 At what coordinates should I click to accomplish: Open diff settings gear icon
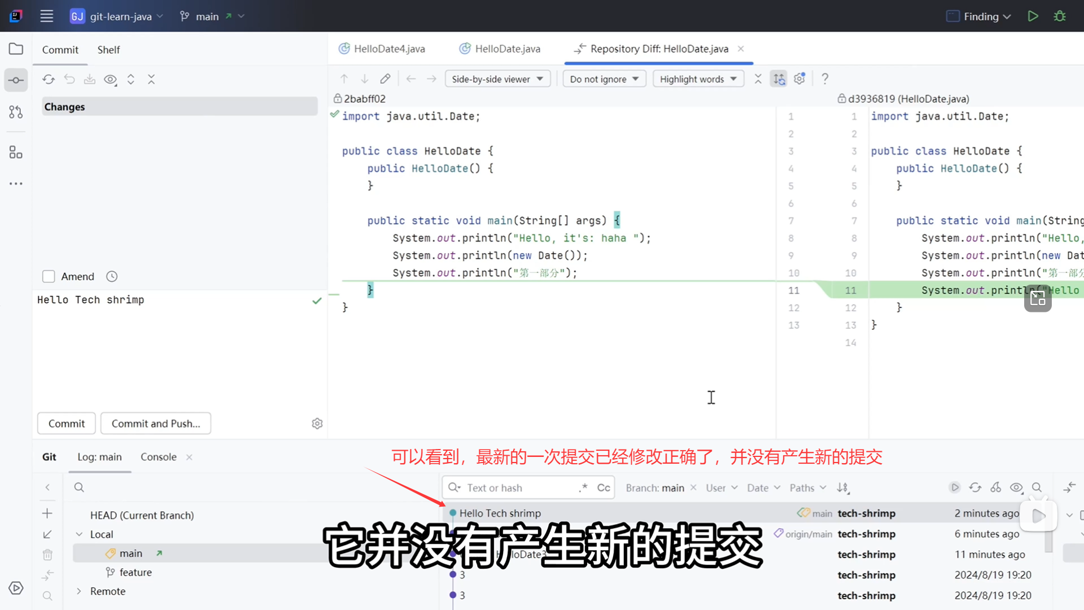click(799, 79)
